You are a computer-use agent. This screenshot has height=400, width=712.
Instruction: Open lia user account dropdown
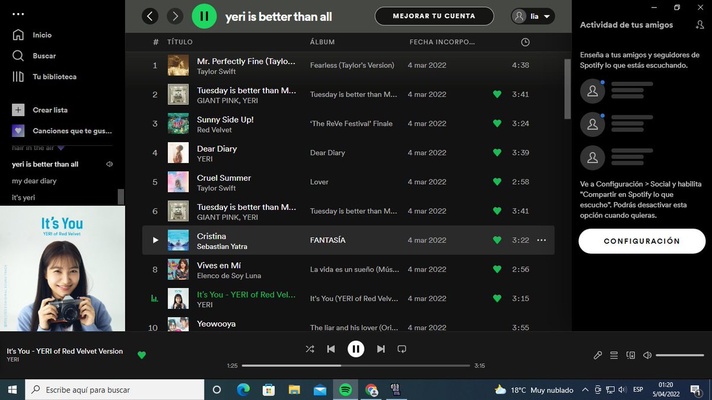533,17
